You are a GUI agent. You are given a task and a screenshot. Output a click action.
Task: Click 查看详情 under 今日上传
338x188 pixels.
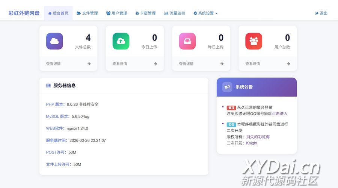(x=120, y=64)
